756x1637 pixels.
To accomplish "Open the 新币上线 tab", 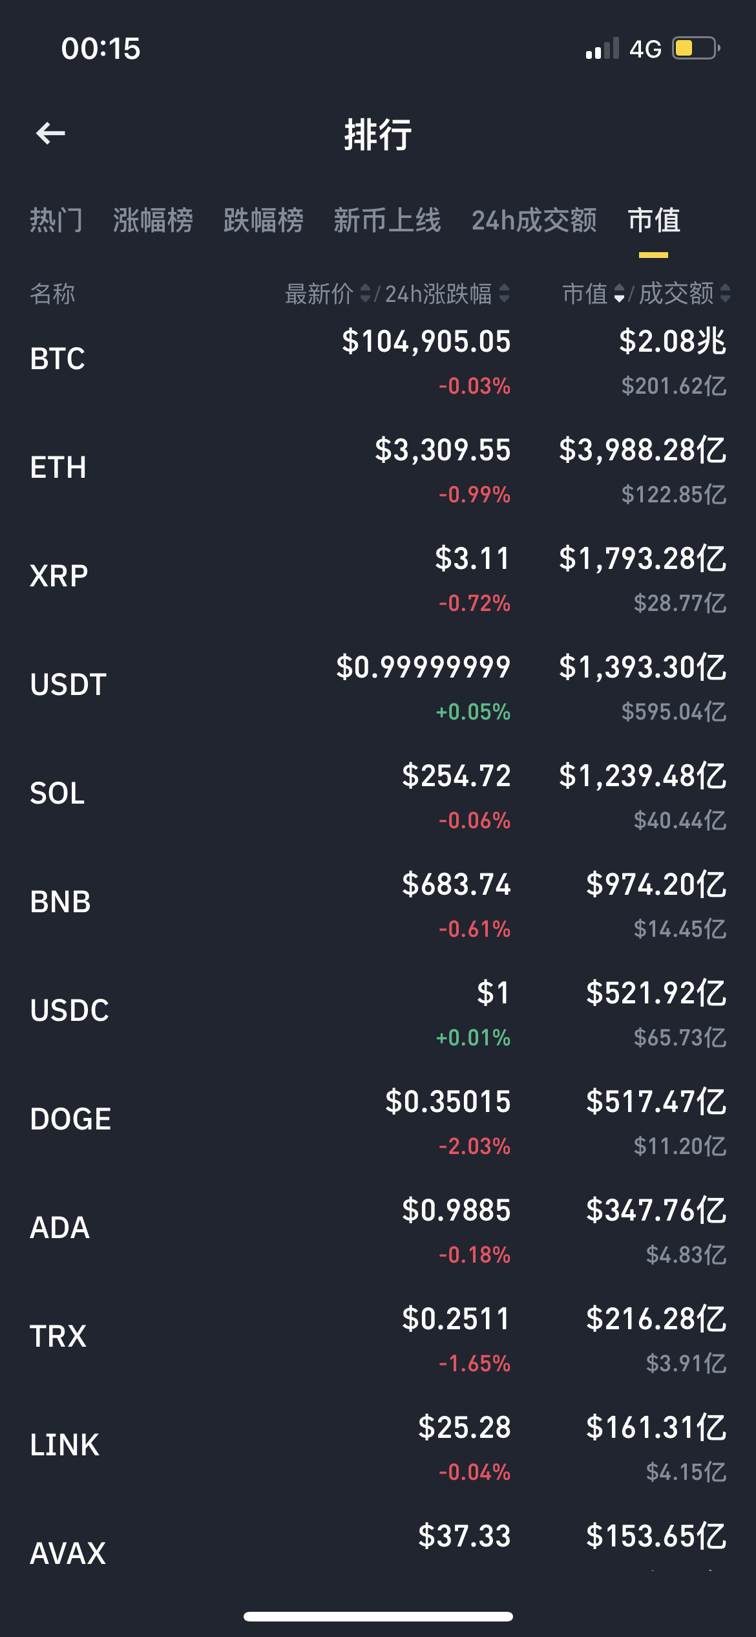I will (x=387, y=220).
